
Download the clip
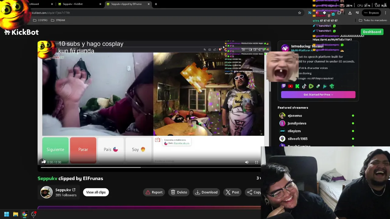[x=206, y=192]
